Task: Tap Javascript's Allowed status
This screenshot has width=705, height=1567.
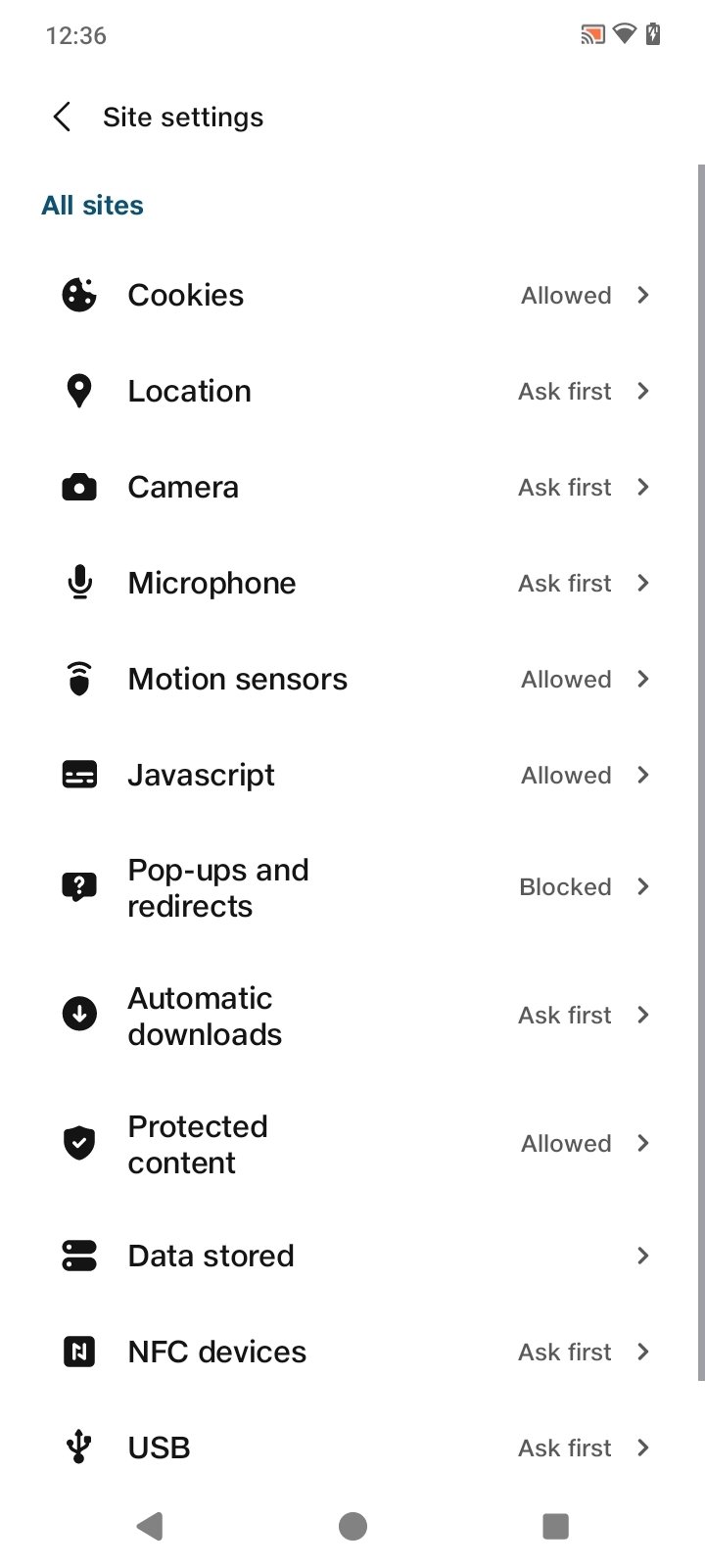Action: point(566,775)
